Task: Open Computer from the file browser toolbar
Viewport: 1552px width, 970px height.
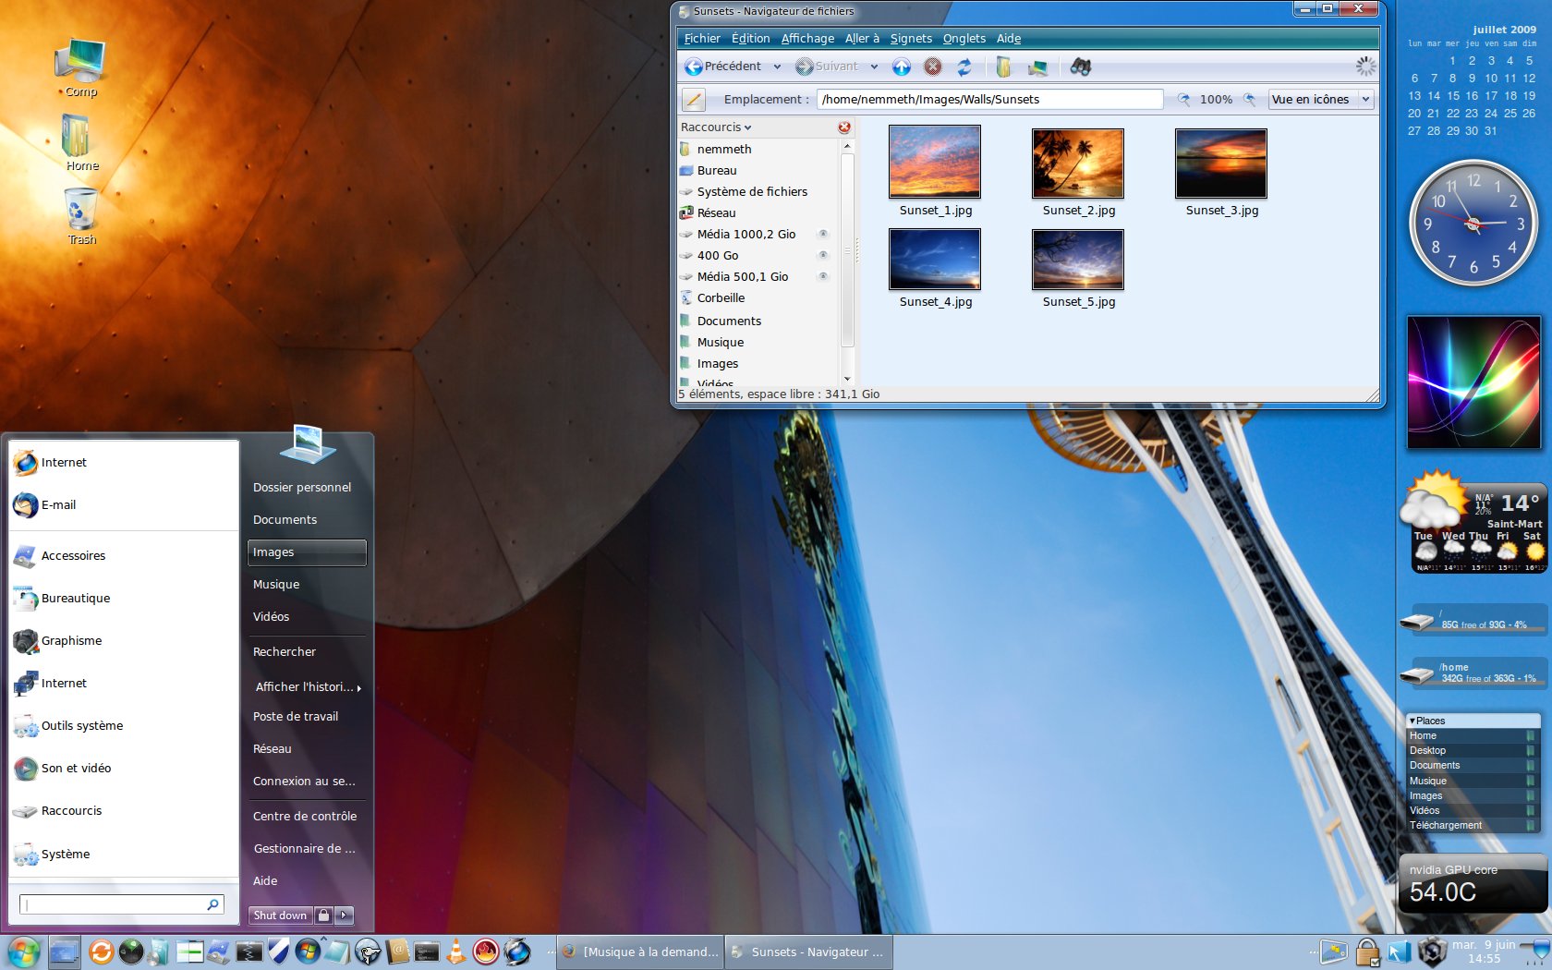Action: pos(1038,67)
